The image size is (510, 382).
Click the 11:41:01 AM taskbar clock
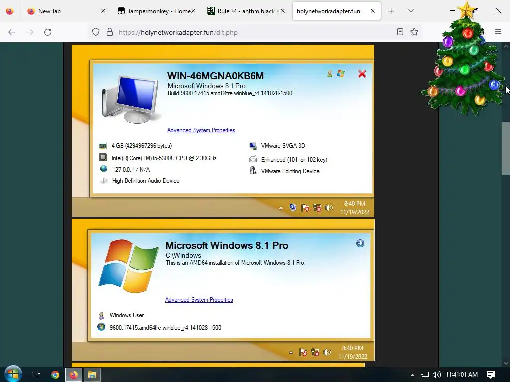pos(462,375)
